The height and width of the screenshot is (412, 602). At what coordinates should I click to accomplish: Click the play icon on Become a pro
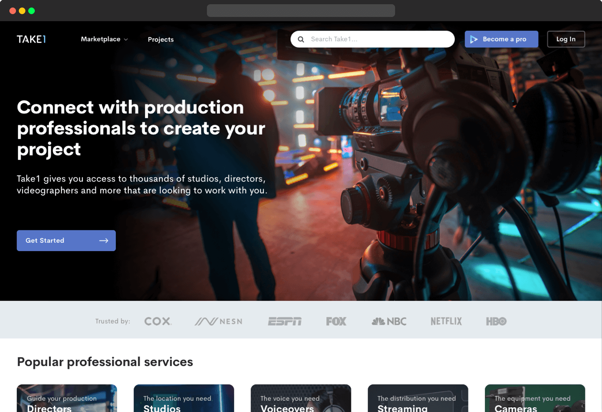(474, 40)
